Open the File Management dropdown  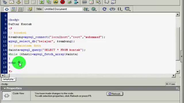(x=86, y=9)
